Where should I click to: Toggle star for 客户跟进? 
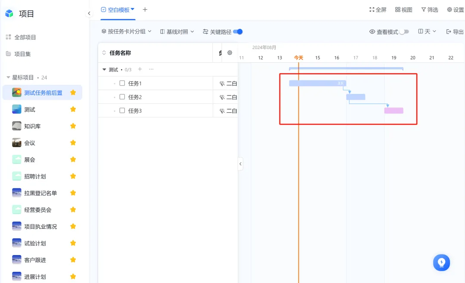point(73,260)
